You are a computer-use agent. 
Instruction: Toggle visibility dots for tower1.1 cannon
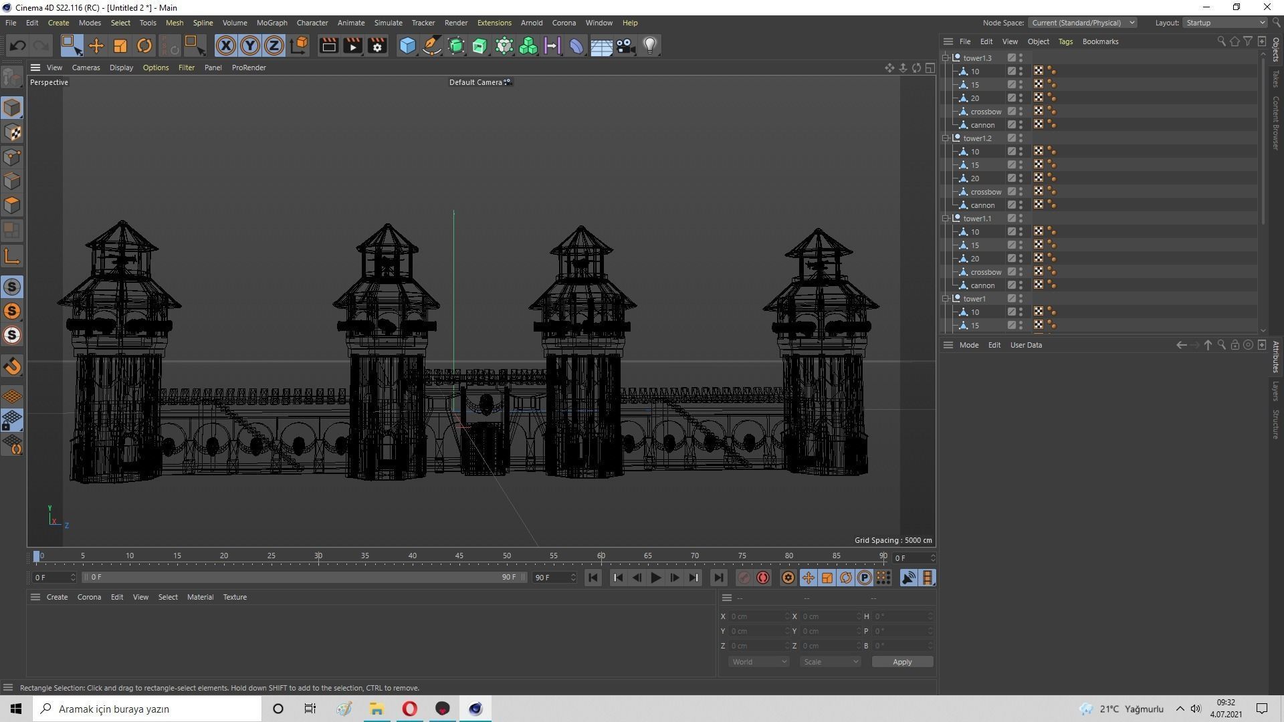[1021, 285]
